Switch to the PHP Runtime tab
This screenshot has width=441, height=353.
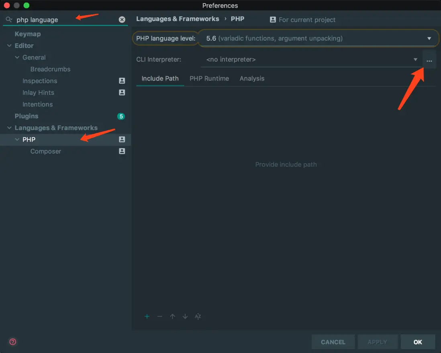[x=209, y=79]
